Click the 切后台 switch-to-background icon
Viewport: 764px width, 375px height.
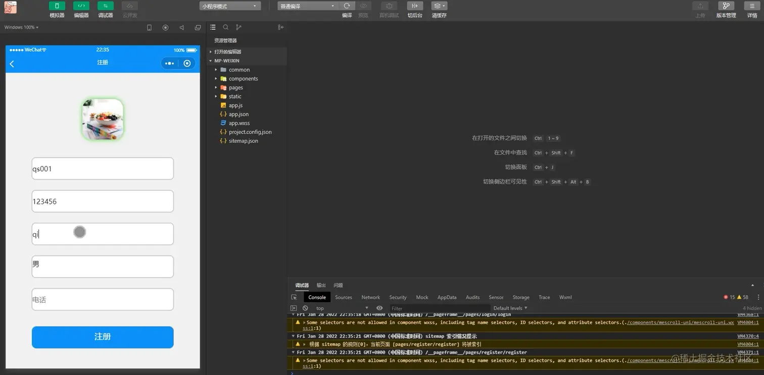(415, 6)
